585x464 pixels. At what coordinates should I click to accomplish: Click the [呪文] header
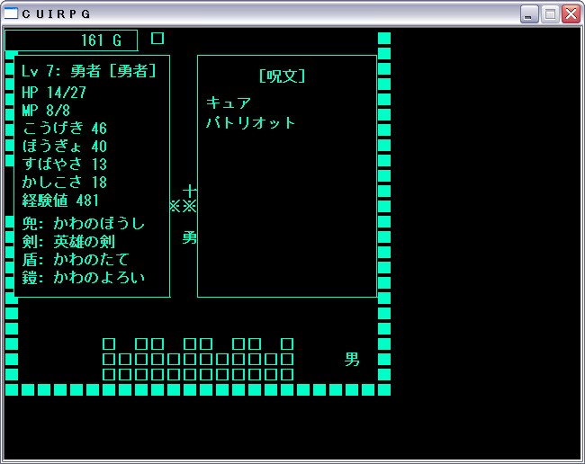pyautogui.click(x=282, y=76)
